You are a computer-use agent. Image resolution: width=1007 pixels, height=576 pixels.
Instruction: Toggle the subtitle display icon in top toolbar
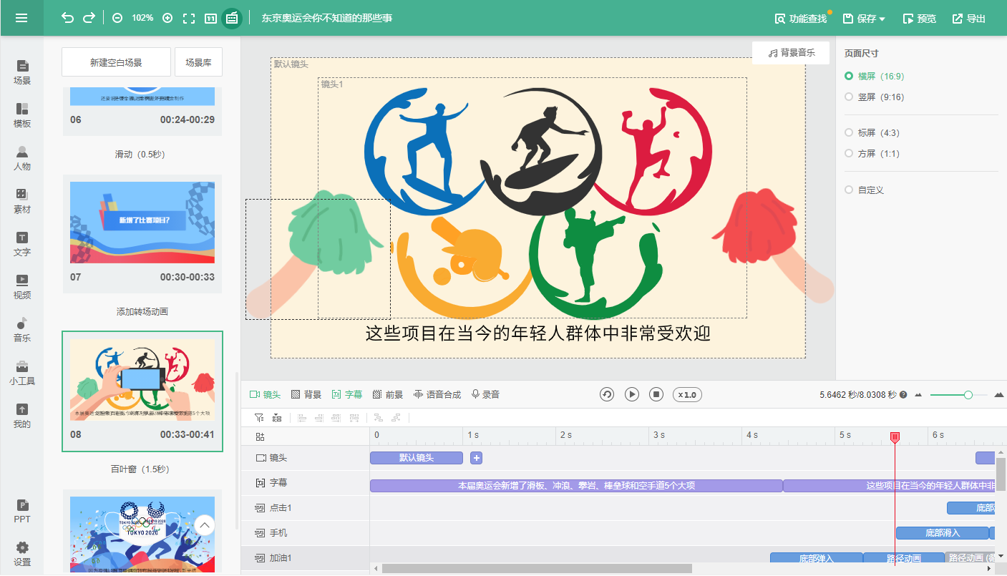click(232, 18)
